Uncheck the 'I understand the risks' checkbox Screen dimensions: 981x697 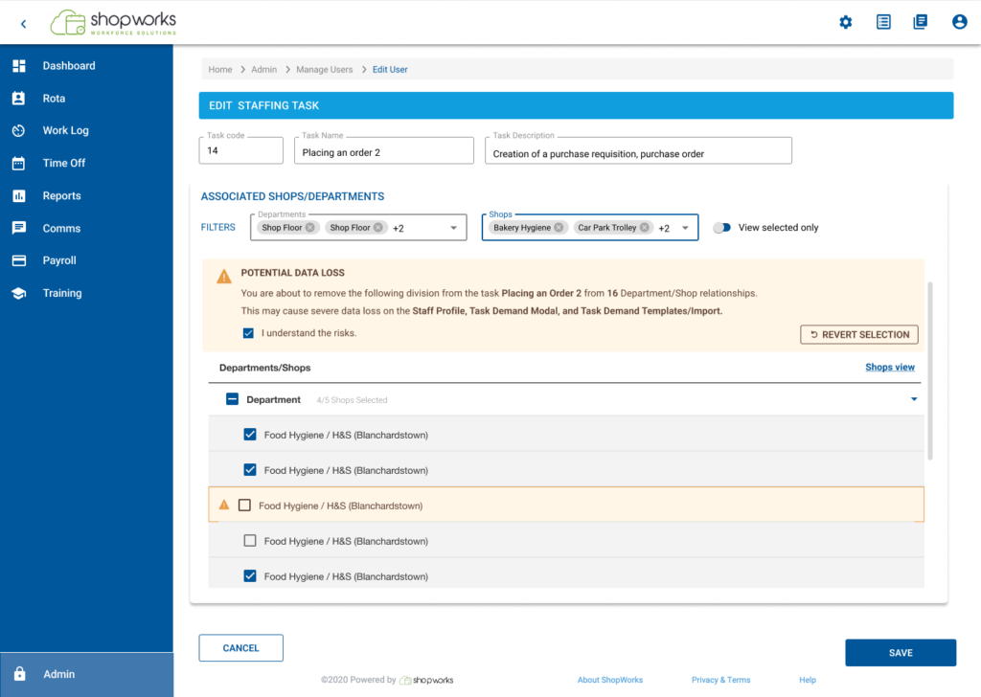(x=249, y=333)
